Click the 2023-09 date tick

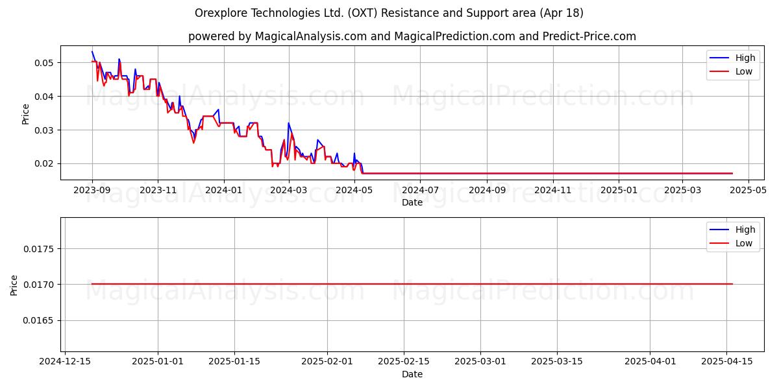coord(92,190)
